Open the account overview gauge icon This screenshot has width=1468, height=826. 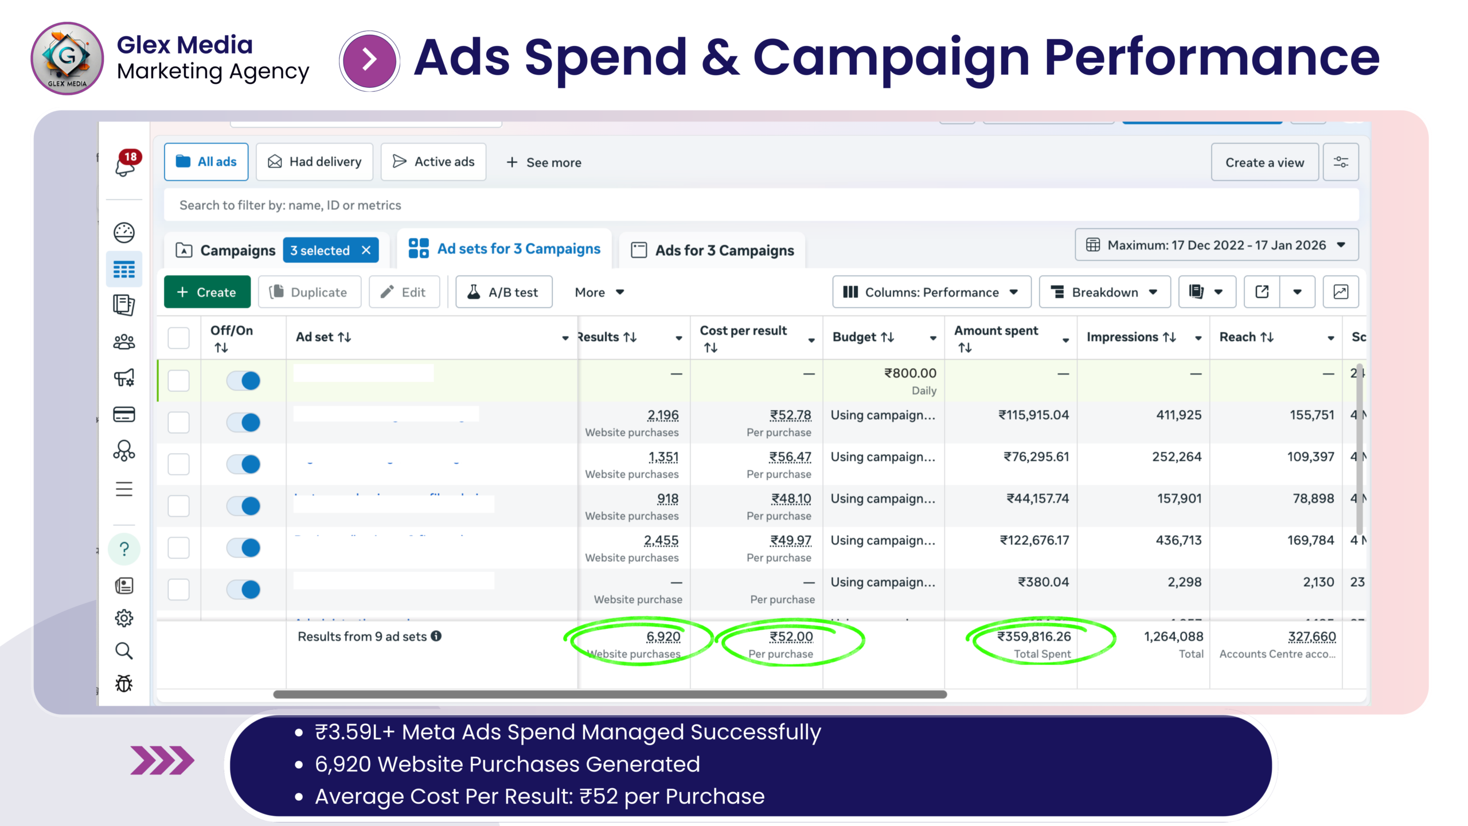point(124,232)
